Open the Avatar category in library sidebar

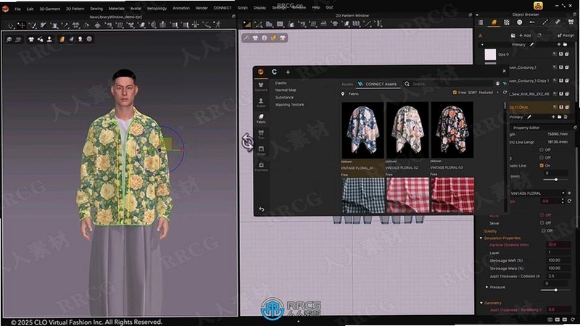(x=261, y=102)
